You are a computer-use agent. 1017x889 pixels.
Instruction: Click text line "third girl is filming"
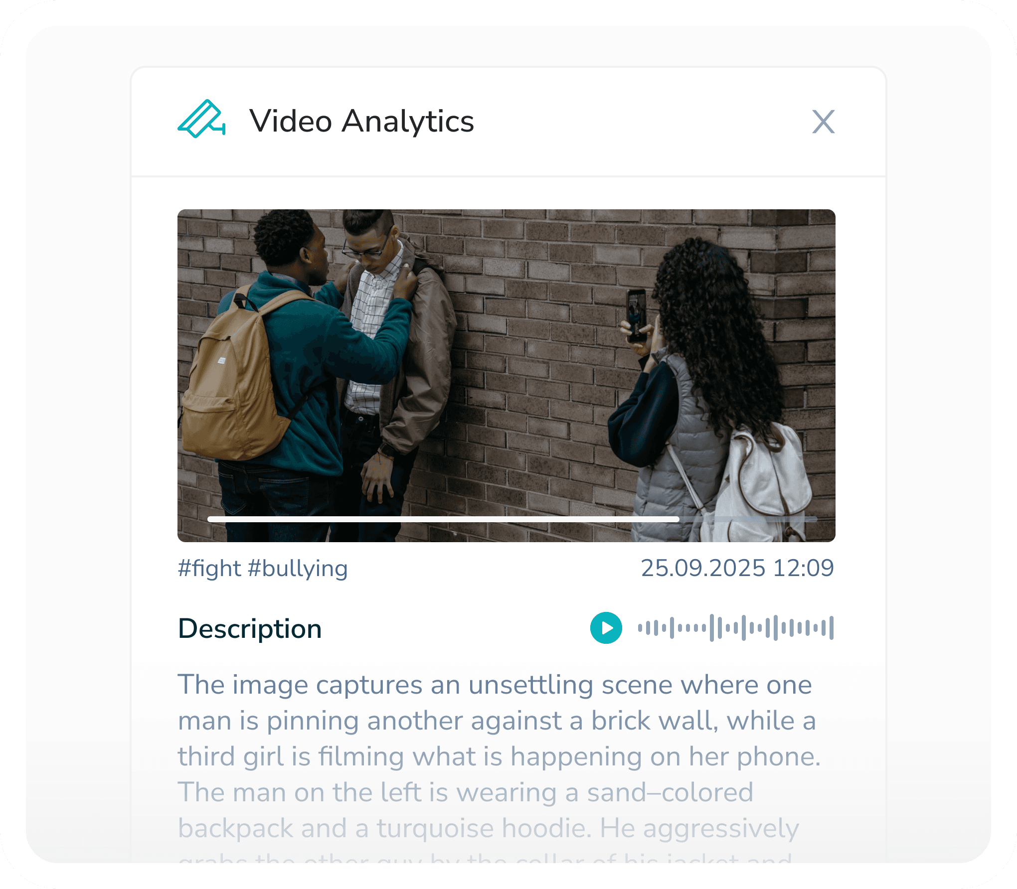[499, 756]
